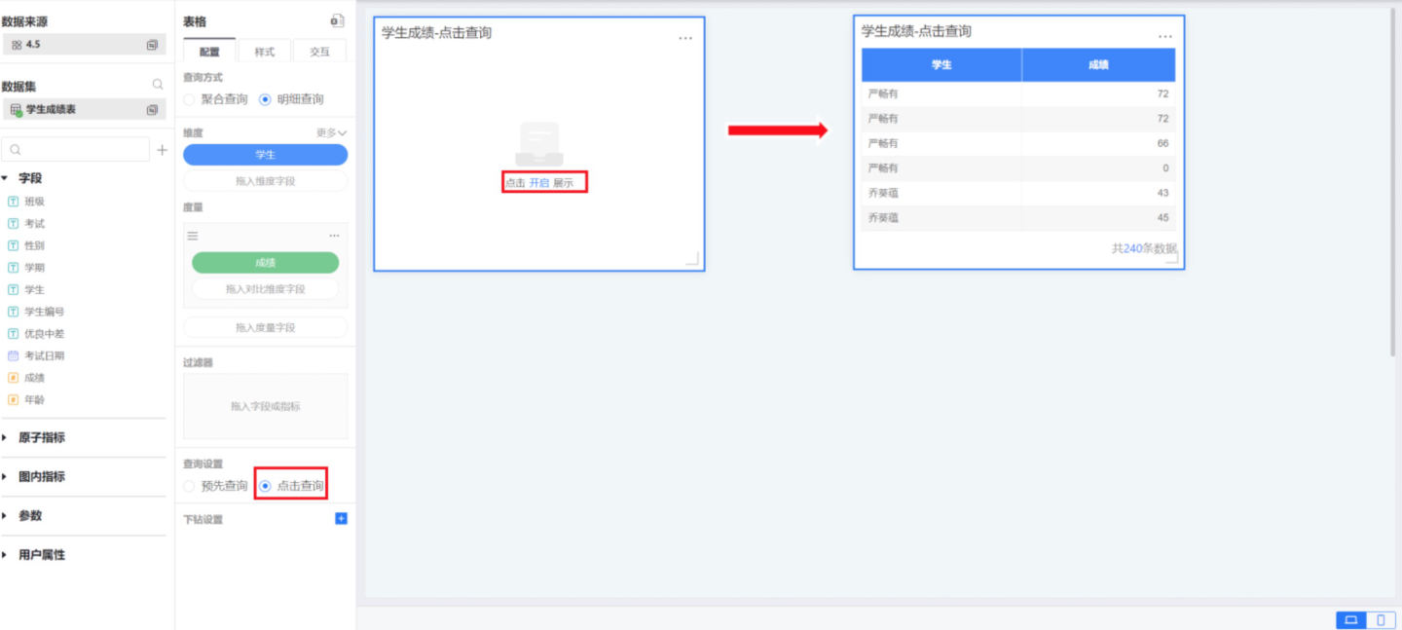Click the blue 学生 dimension pill

265,155
